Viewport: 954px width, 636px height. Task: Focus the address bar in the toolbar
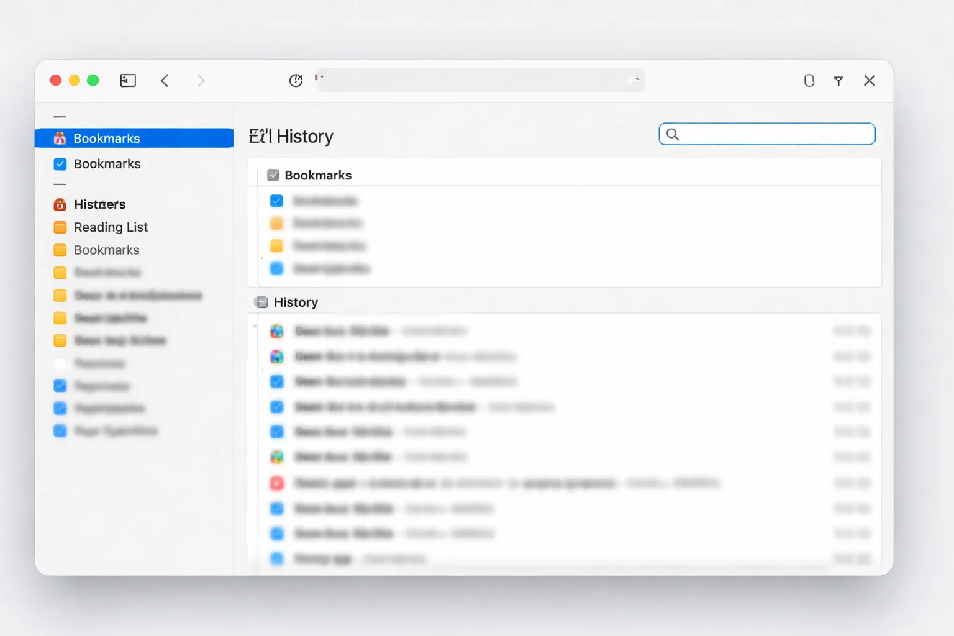click(x=481, y=80)
